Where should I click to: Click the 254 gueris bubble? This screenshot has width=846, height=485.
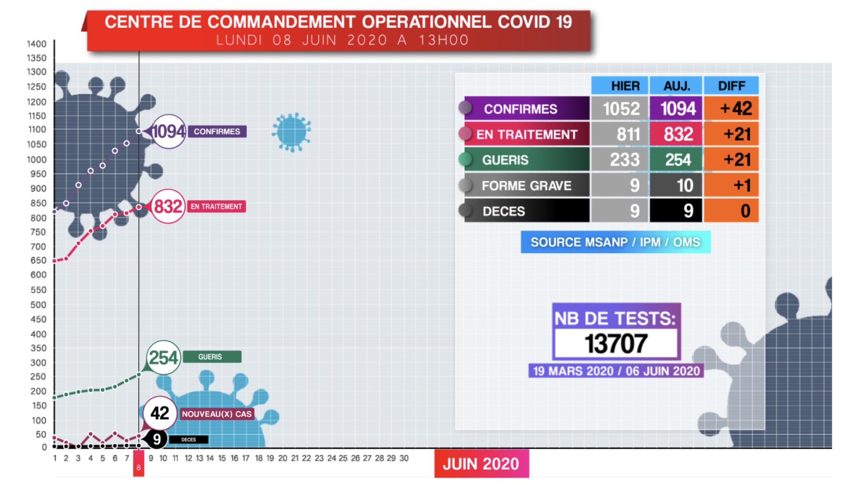tap(163, 357)
